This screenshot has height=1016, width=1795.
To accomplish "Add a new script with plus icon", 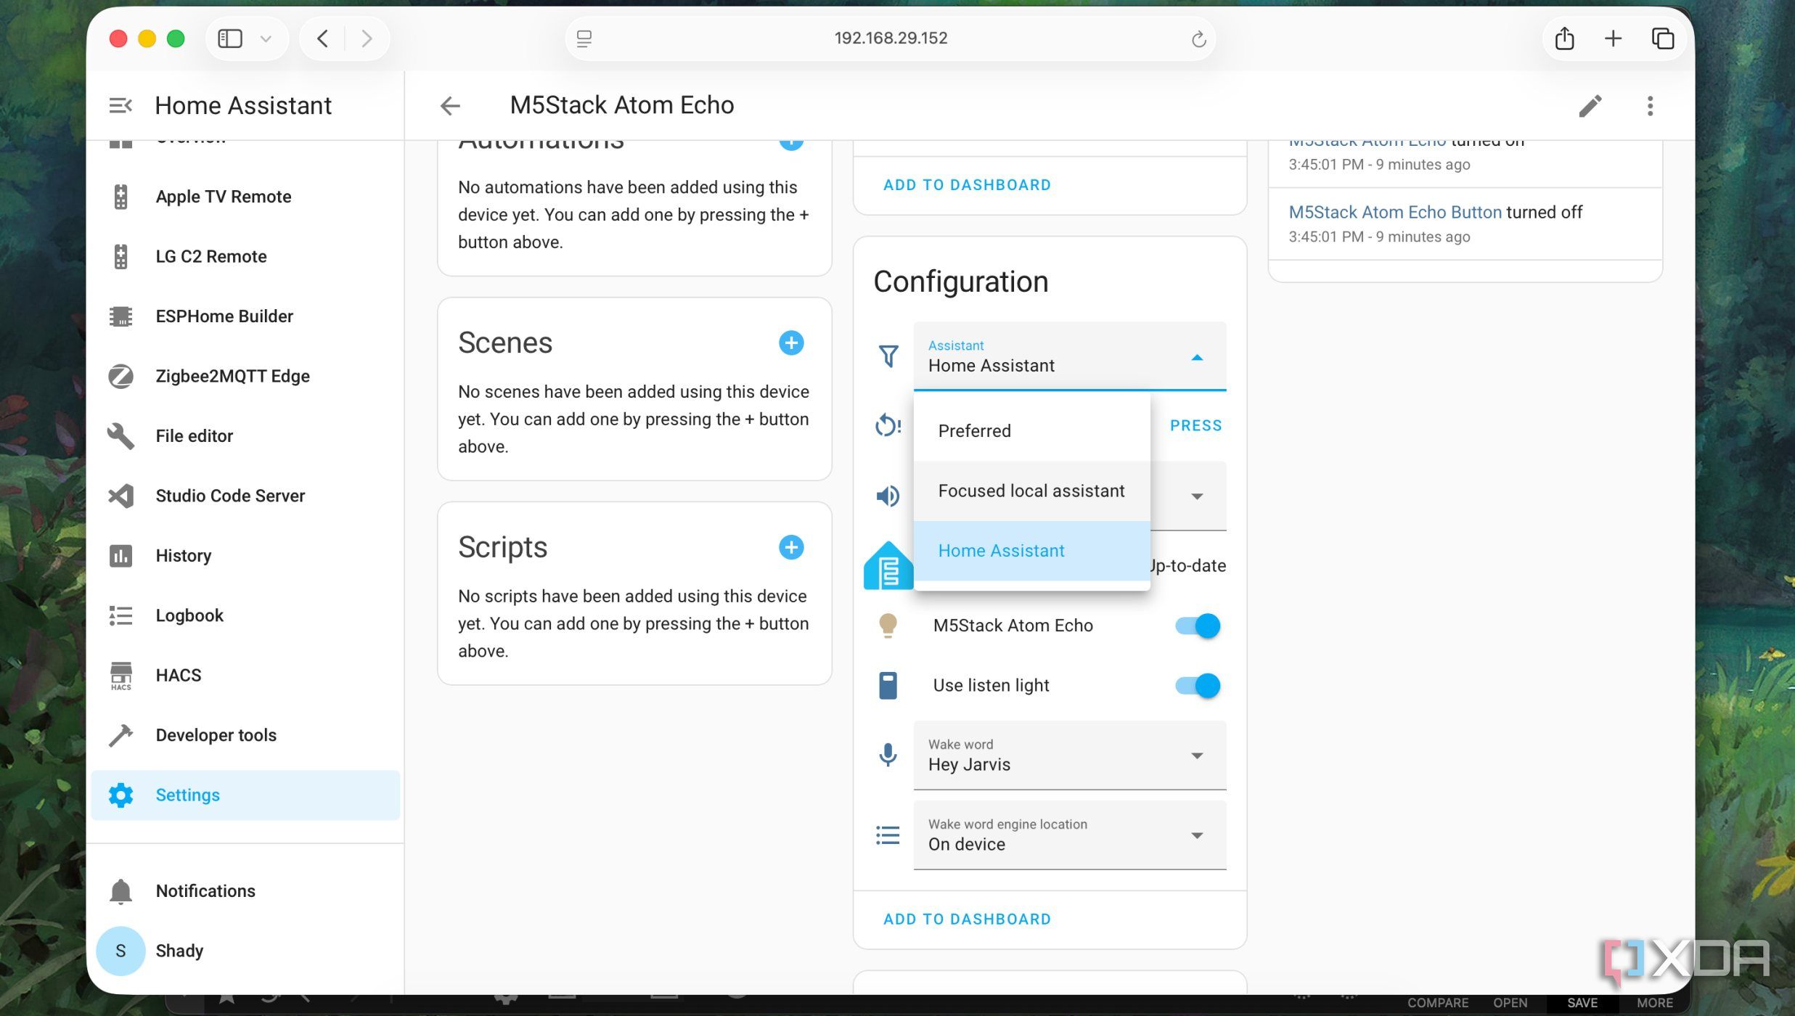I will tap(791, 547).
